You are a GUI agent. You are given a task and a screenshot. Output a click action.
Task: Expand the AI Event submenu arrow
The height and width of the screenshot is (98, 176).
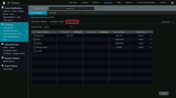[27, 32]
